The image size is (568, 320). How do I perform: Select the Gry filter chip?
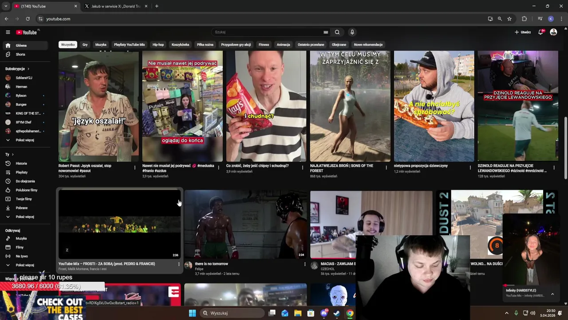[x=85, y=44]
